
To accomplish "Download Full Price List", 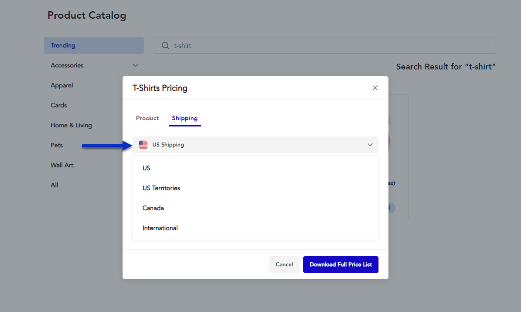I will tap(340, 265).
